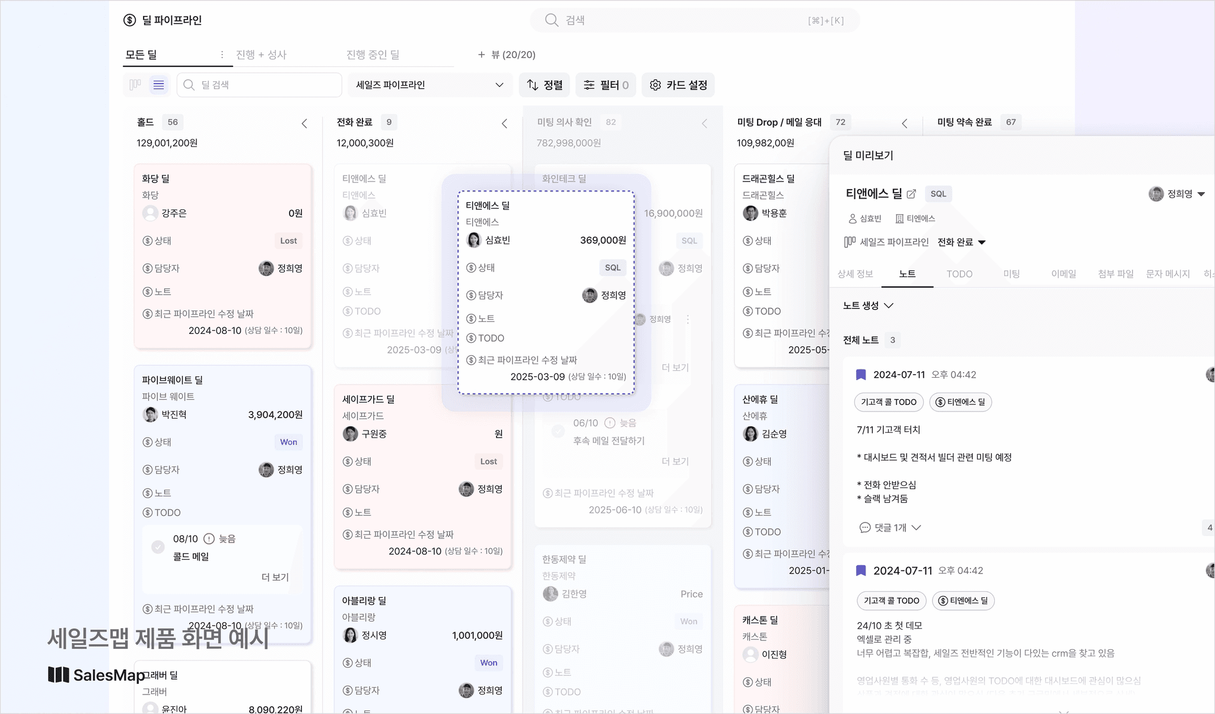The image size is (1215, 714).
Task: Change stage via 전화 완료 dropdown
Action: click(x=961, y=242)
